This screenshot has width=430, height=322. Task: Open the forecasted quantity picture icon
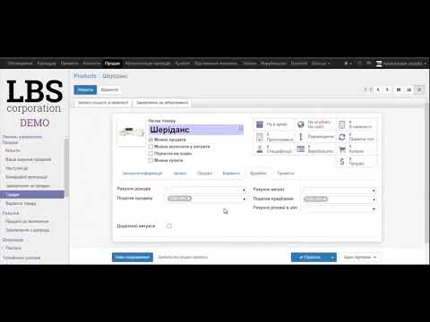pos(260,137)
